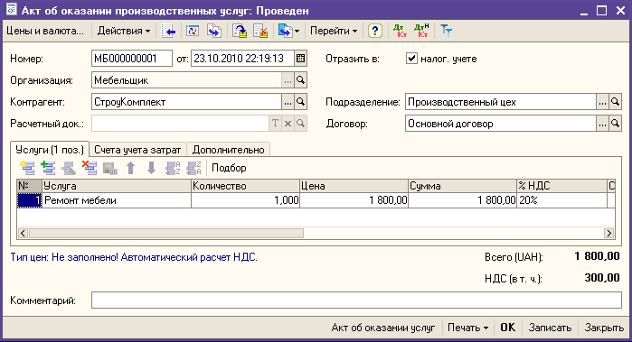Screen dimensions: 632x342
Task: Click magnifier icon for Организация field
Action: pyautogui.click(x=301, y=80)
